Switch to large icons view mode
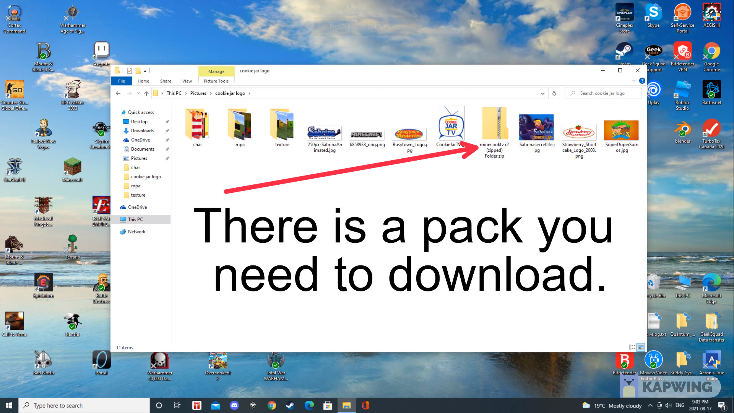This screenshot has height=413, width=734. pos(641,347)
